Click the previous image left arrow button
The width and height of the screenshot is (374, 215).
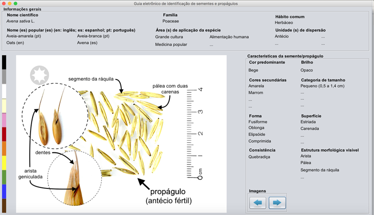click(258, 203)
